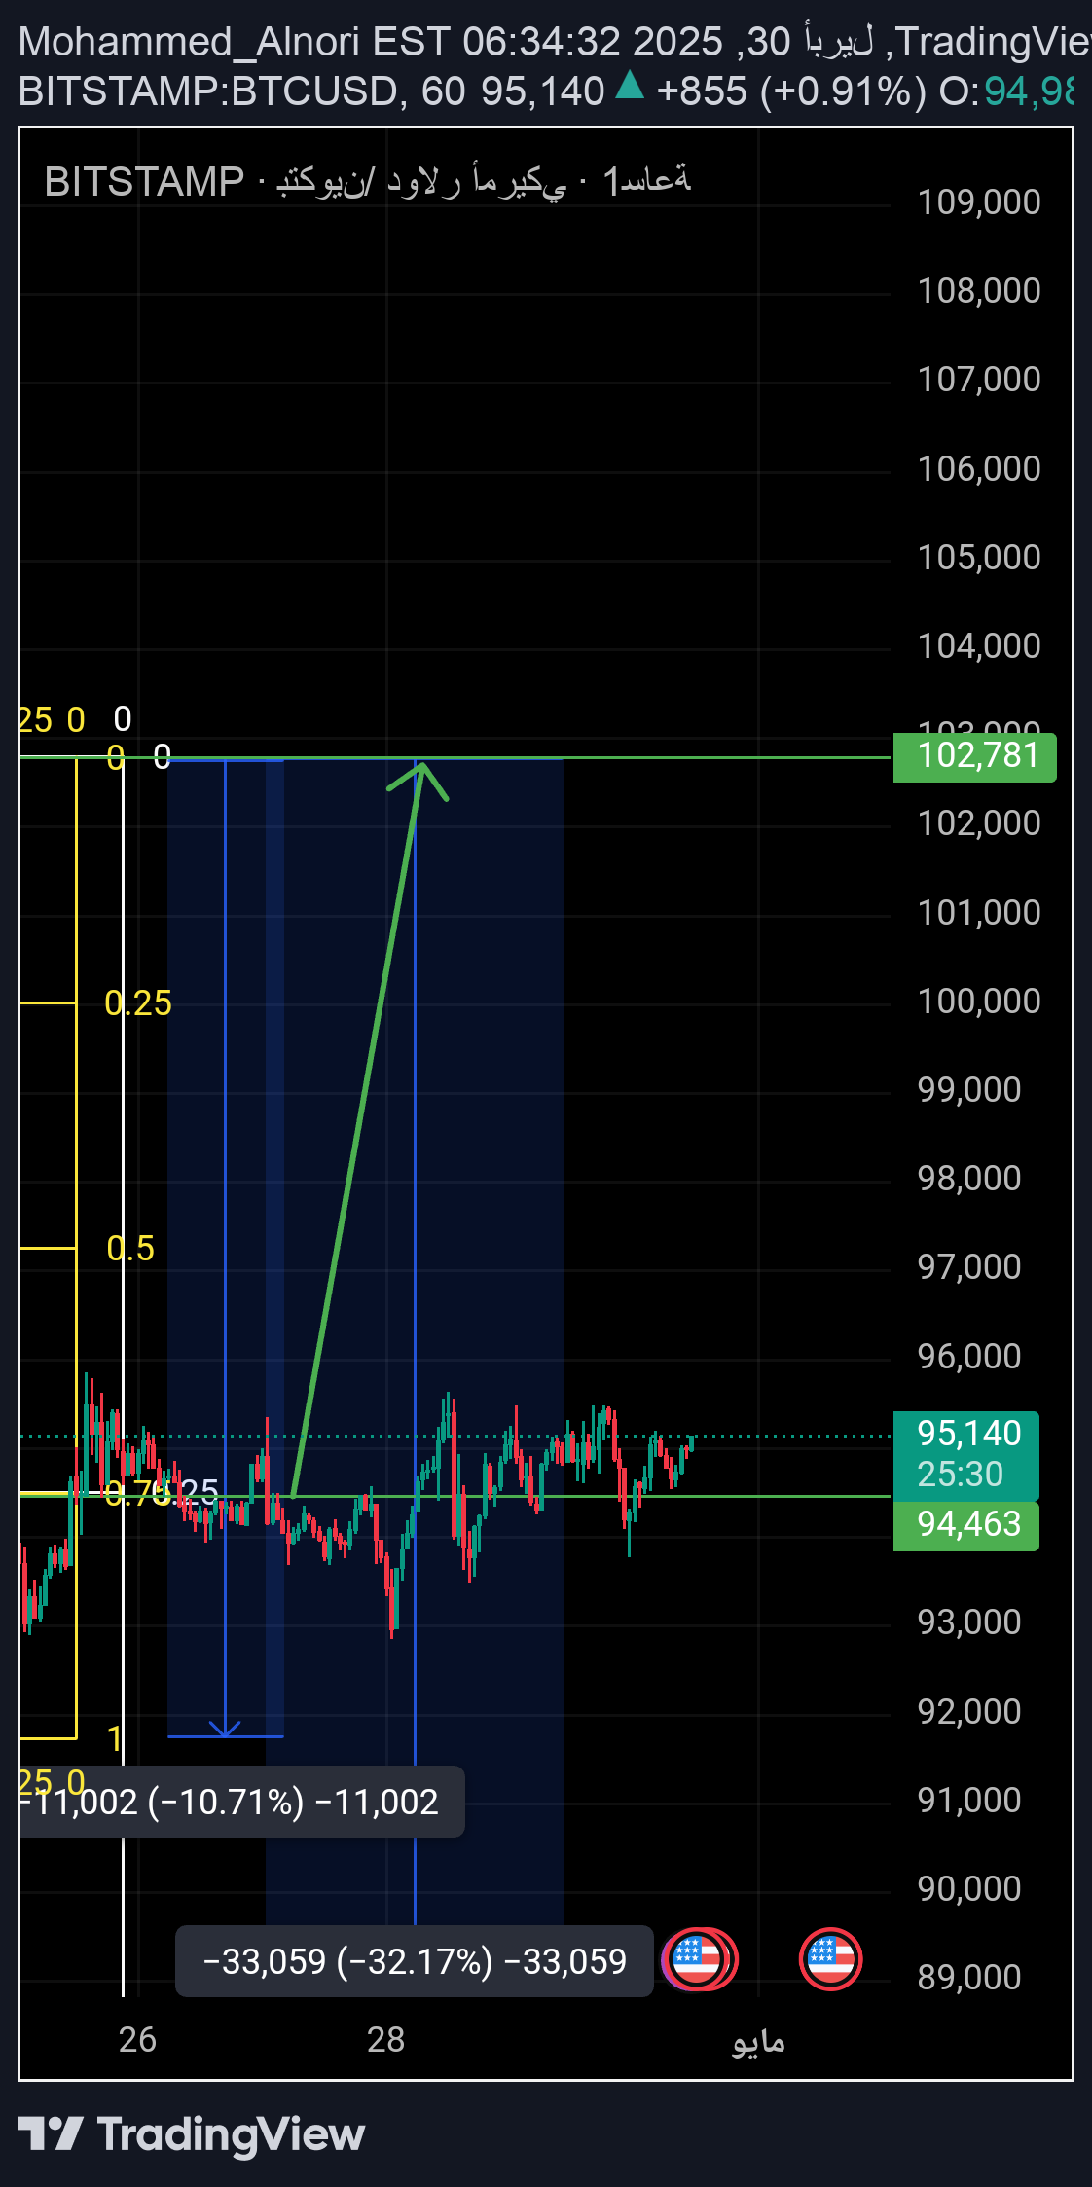Click the blue down arrow at the measurement bottom

225,1728
